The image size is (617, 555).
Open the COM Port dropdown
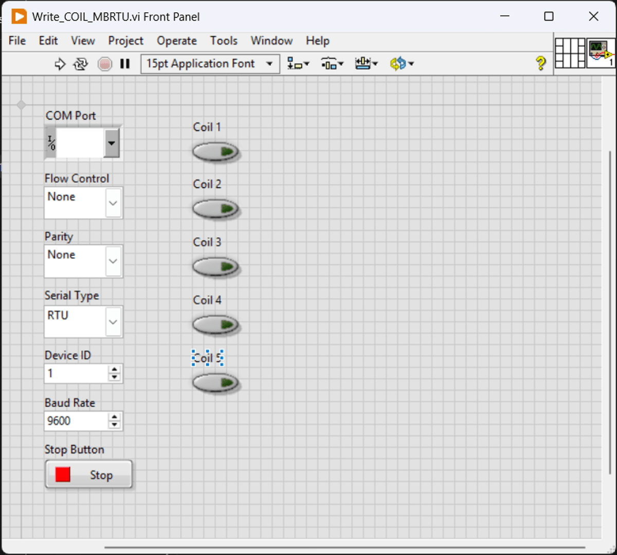(x=112, y=142)
